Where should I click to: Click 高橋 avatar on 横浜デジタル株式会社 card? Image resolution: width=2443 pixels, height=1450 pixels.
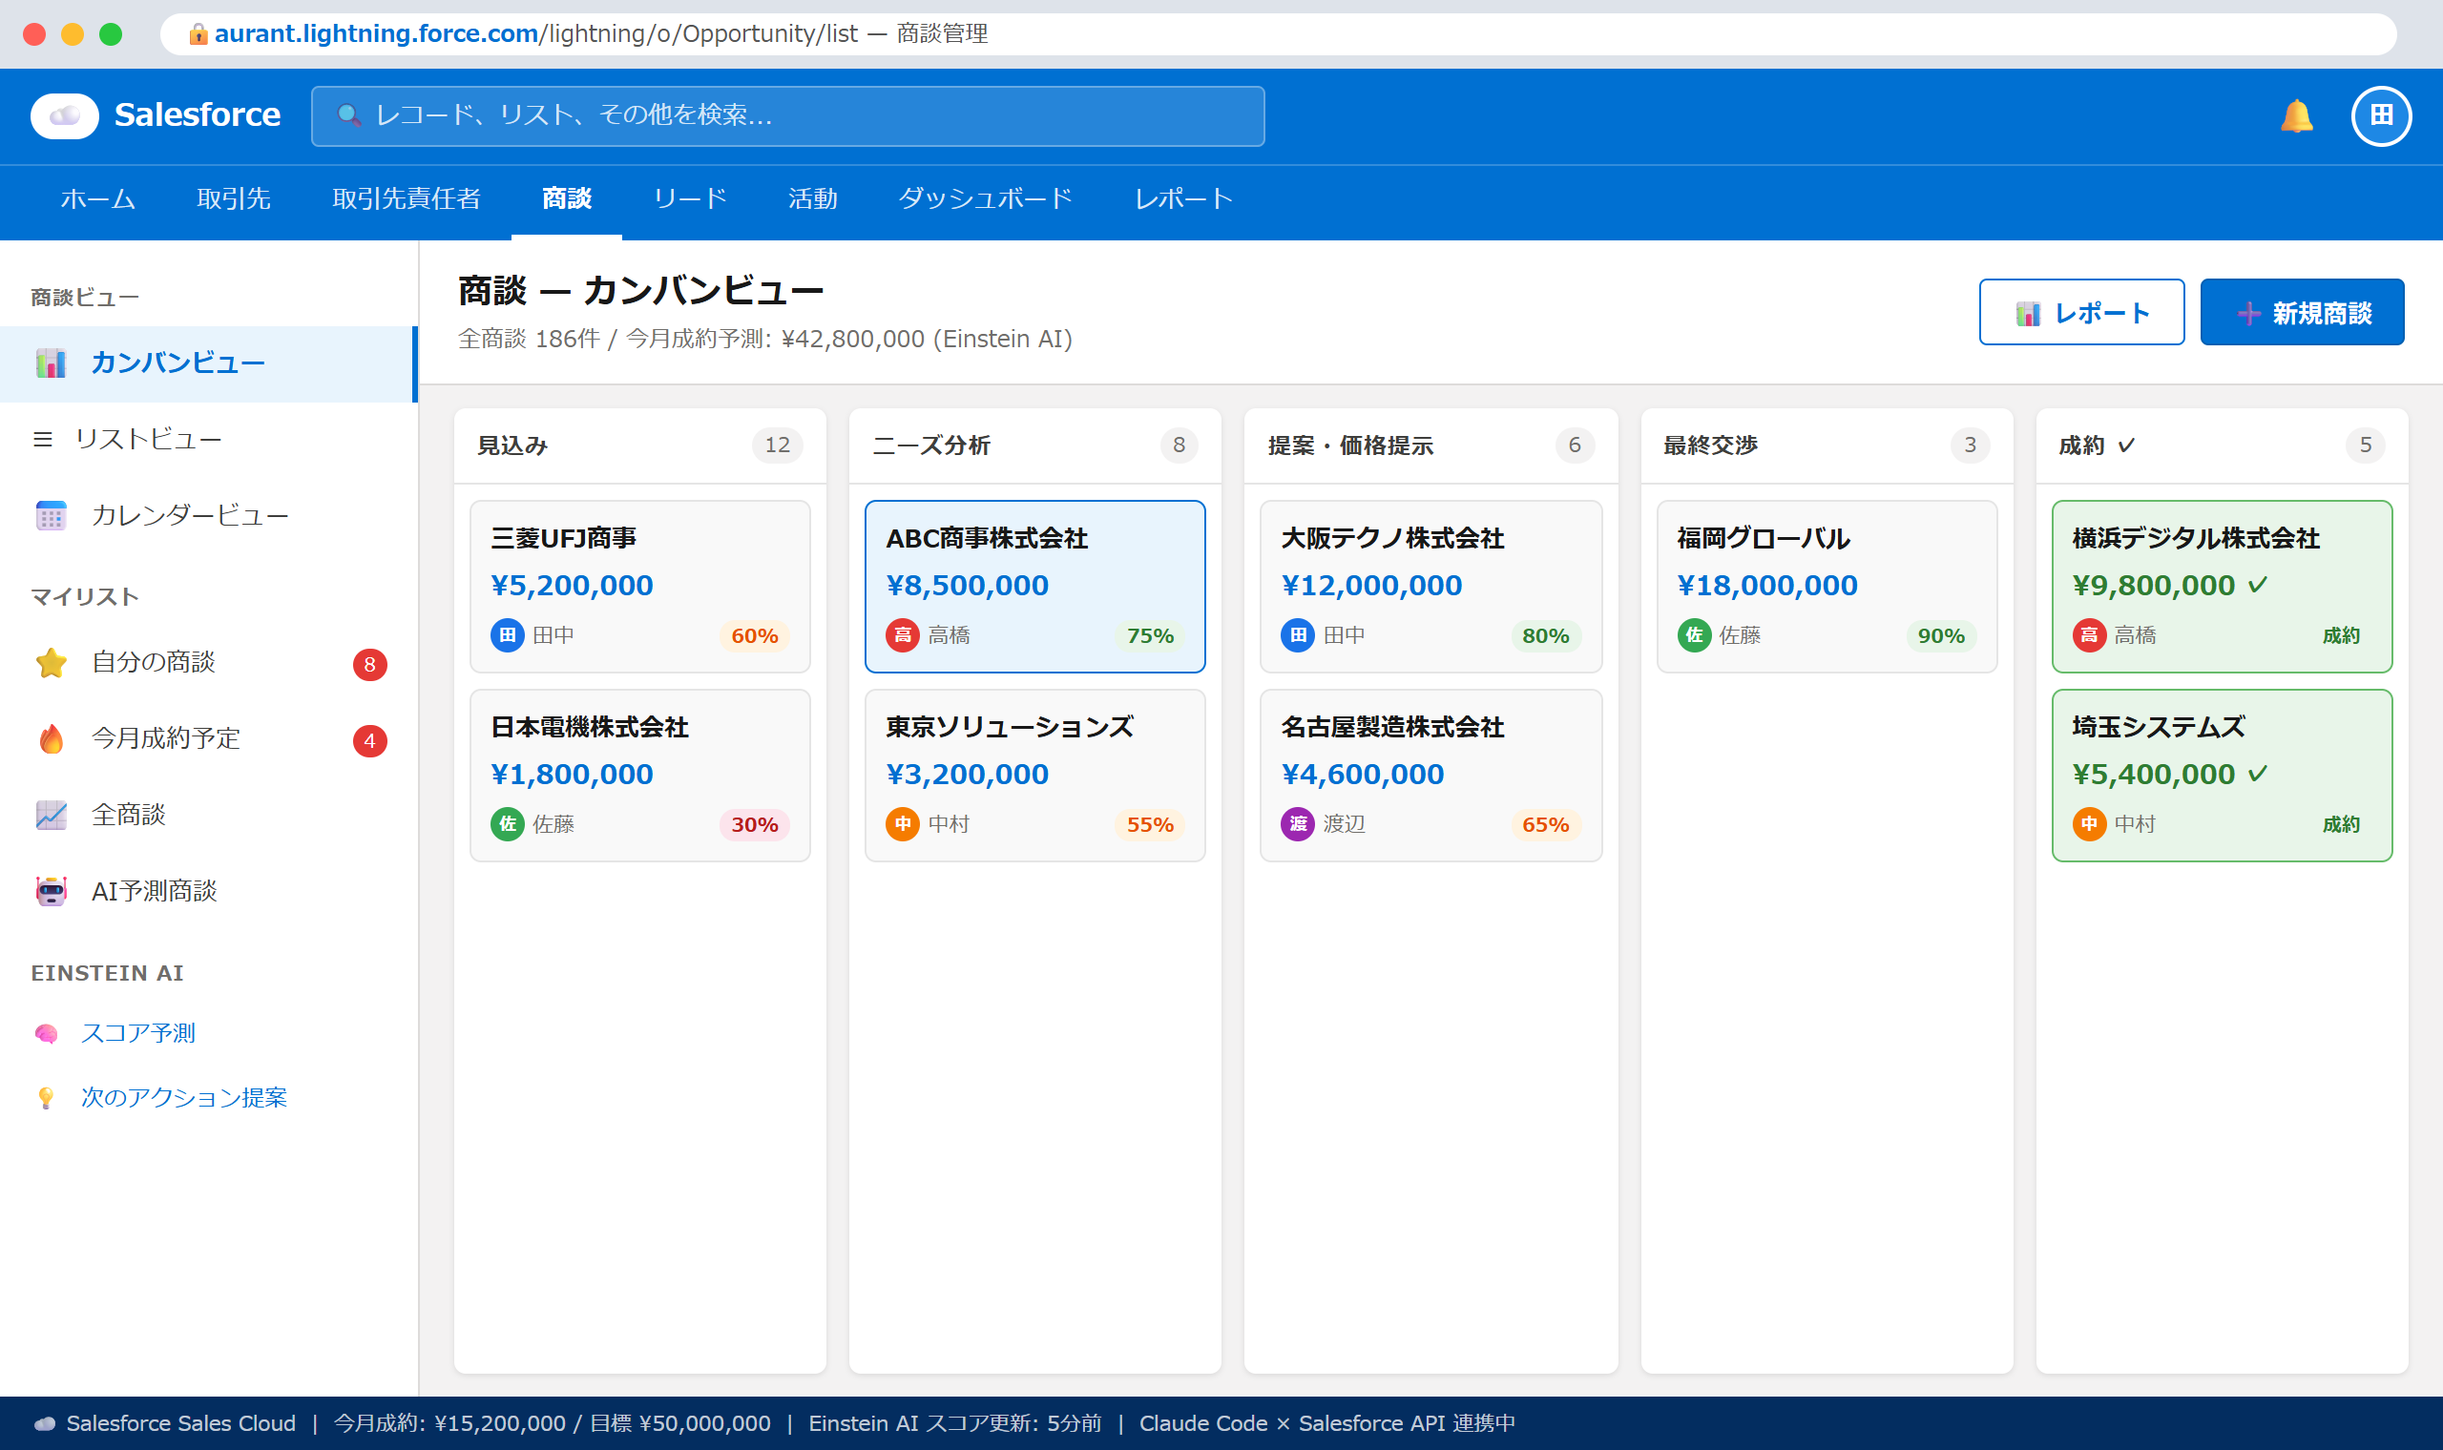click(2088, 635)
